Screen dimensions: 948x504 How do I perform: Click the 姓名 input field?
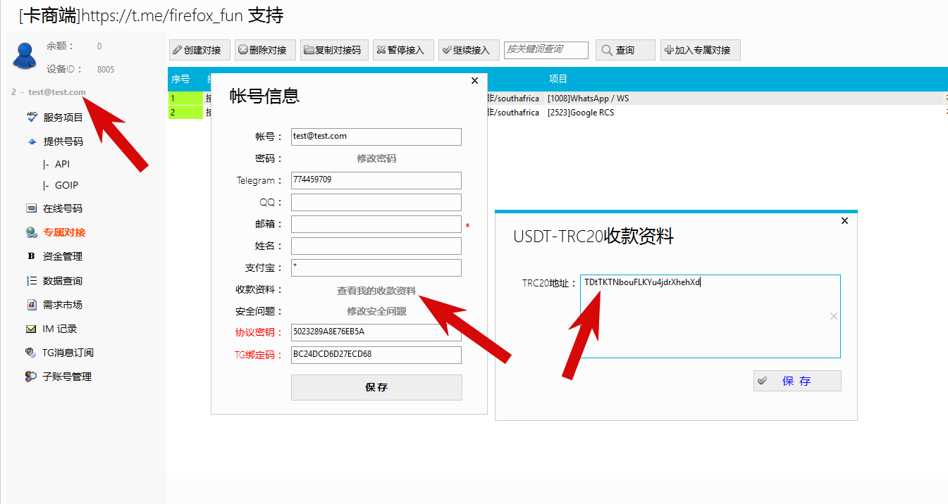(376, 246)
